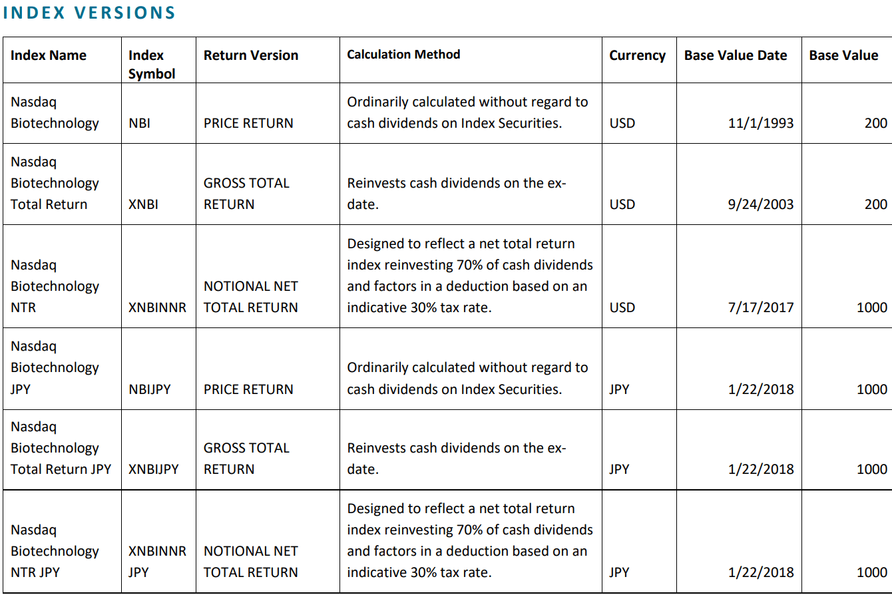
Task: Click the Index Symbol column header
Action: coord(152,65)
